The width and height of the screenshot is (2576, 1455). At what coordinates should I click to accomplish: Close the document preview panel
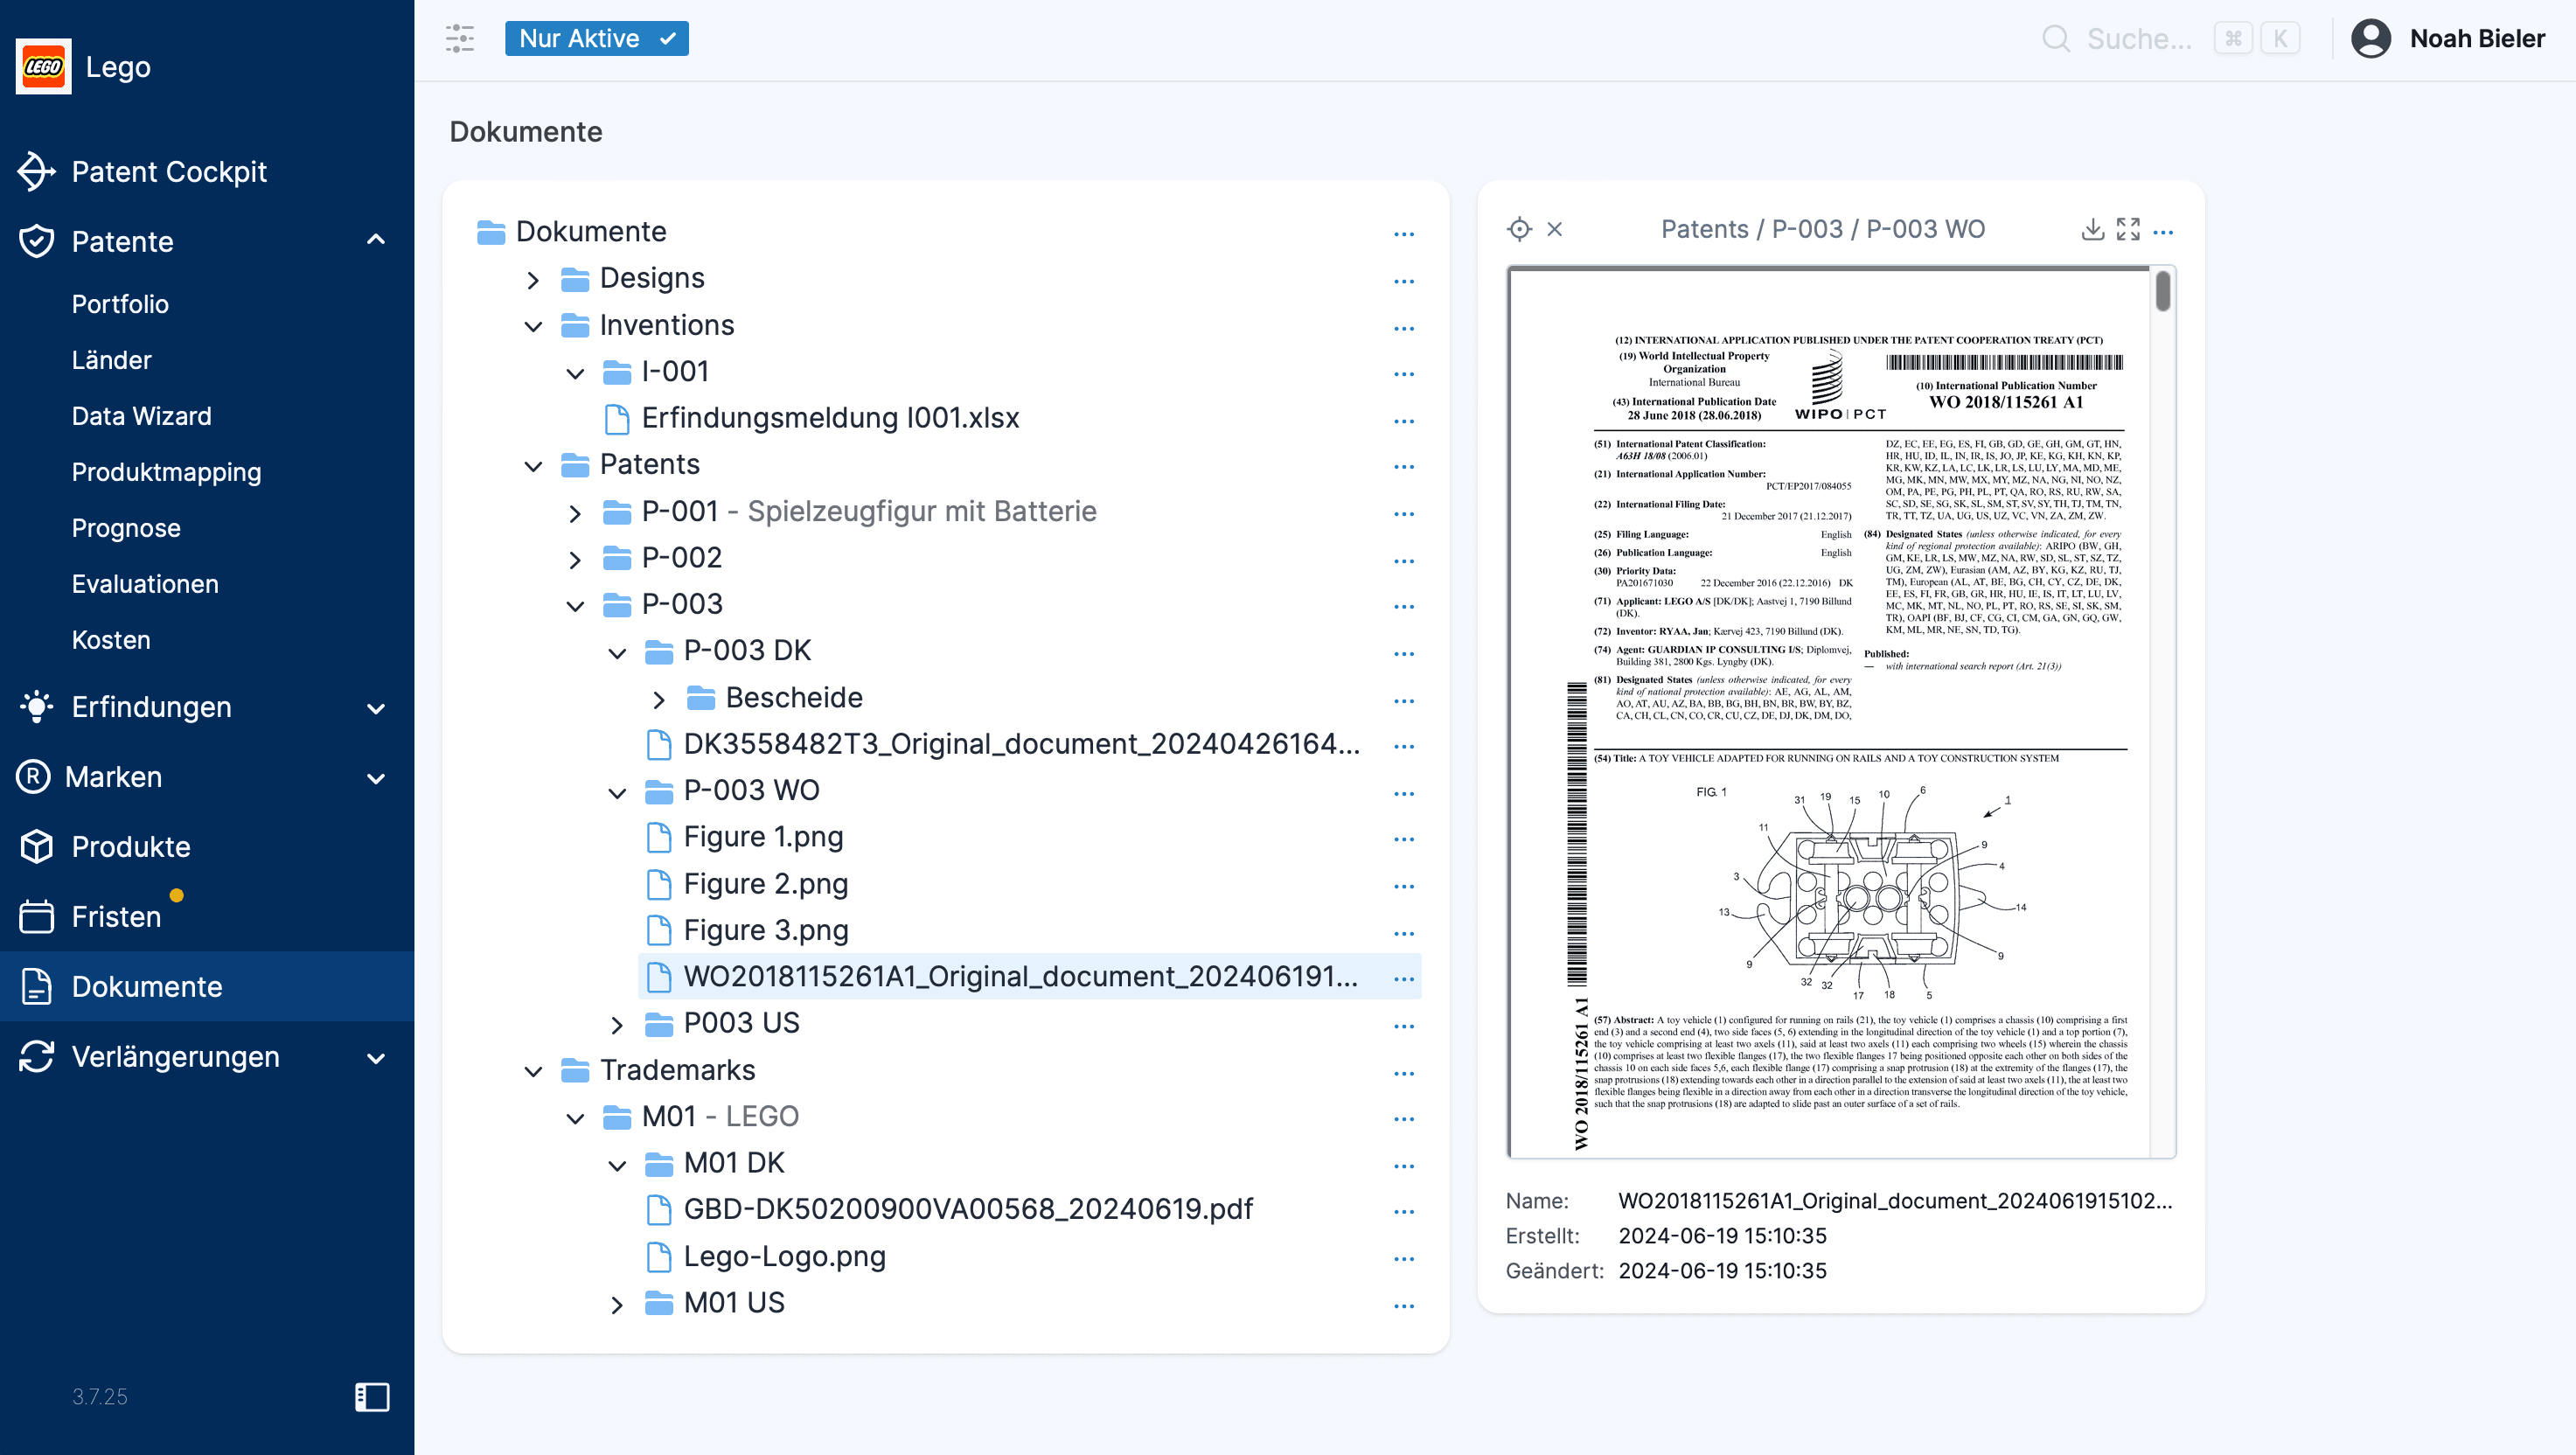click(1556, 229)
